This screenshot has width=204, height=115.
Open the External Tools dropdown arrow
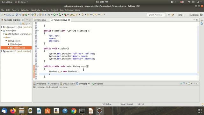pyautogui.click(x=68, y=15)
